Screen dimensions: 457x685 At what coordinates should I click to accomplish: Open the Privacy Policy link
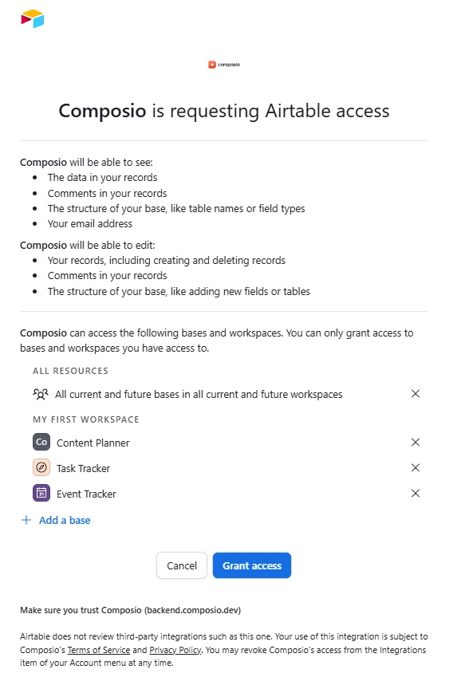point(175,650)
